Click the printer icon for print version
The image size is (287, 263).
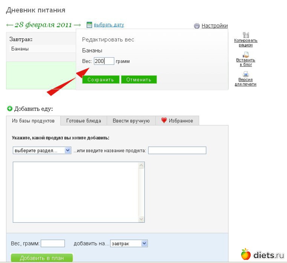tap(246, 74)
